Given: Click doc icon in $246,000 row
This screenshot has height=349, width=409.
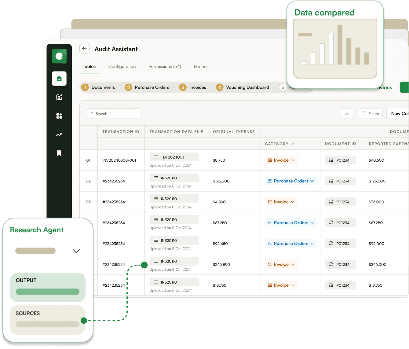Looking at the screenshot, I should click(331, 264).
